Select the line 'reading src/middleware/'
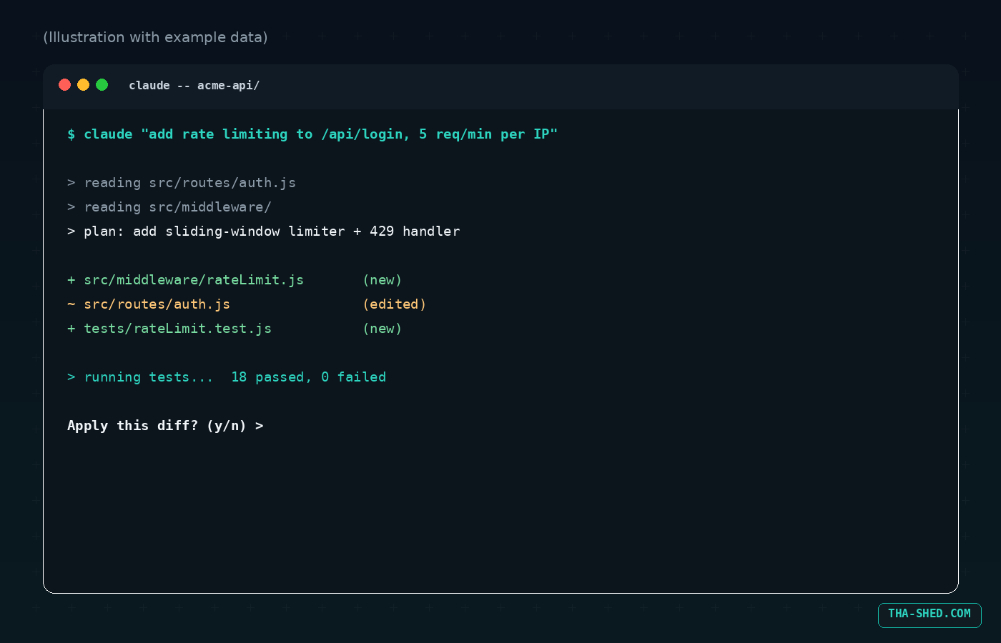This screenshot has width=1001, height=643. (169, 207)
